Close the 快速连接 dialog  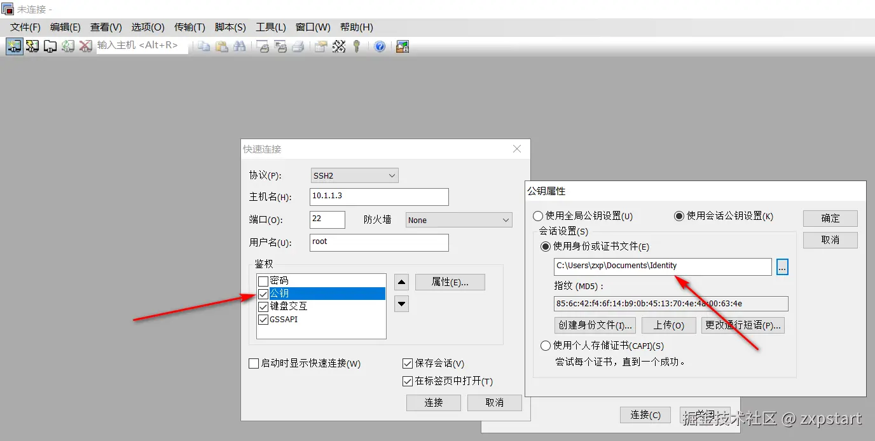[517, 149]
